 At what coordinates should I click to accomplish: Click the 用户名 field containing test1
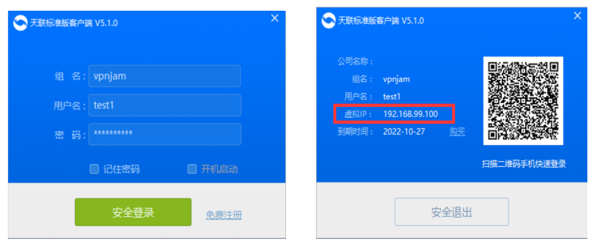coord(165,105)
